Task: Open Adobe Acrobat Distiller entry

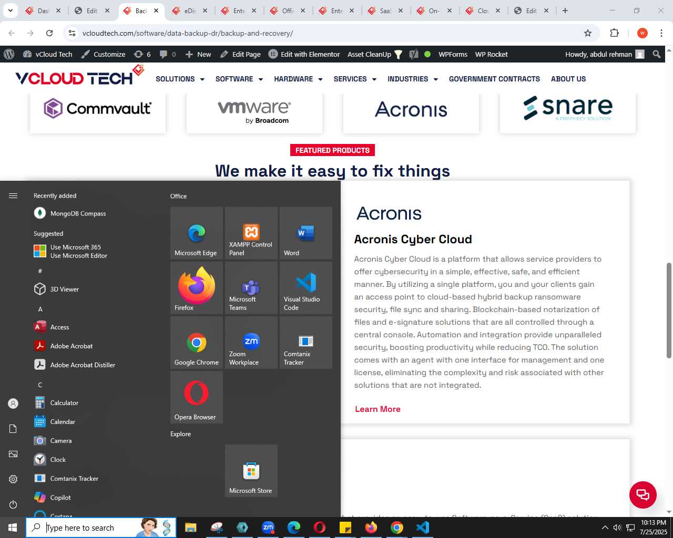Action: click(x=95, y=365)
